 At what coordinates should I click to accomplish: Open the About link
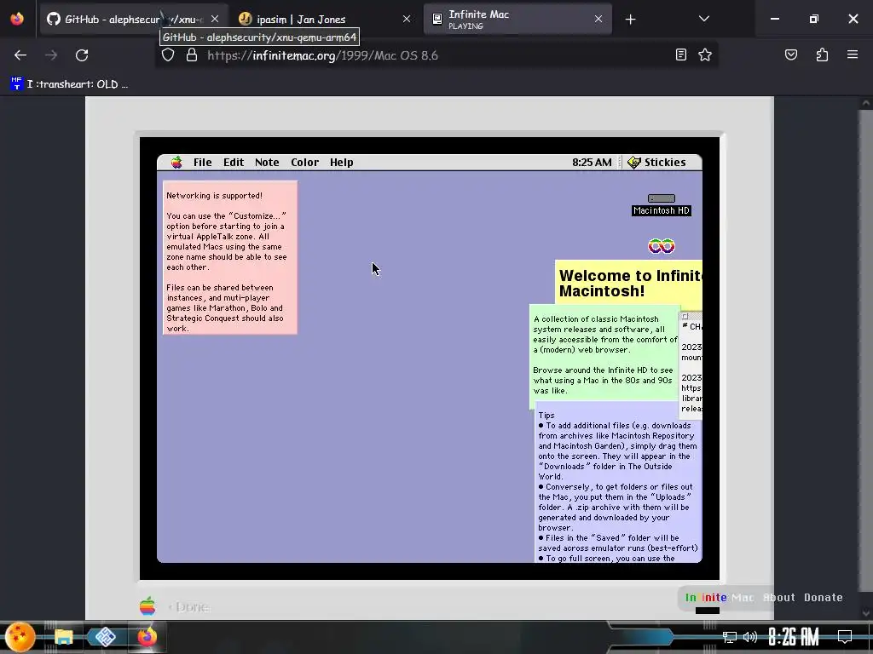(x=779, y=597)
